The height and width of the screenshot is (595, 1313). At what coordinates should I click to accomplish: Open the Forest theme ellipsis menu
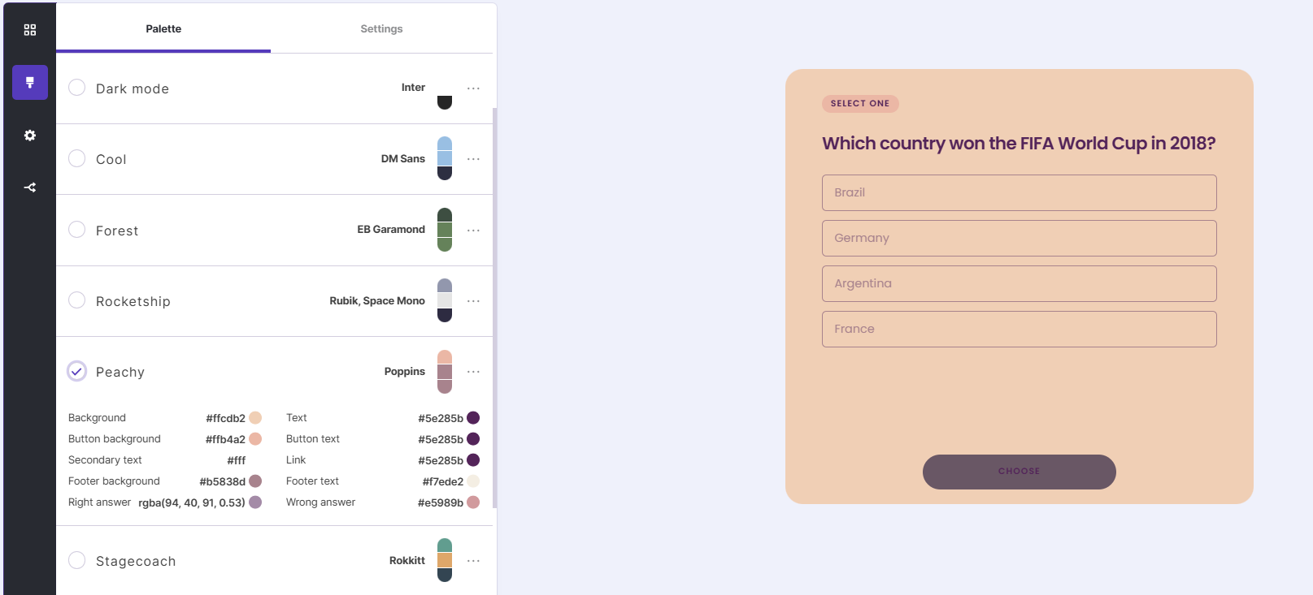[x=474, y=230]
